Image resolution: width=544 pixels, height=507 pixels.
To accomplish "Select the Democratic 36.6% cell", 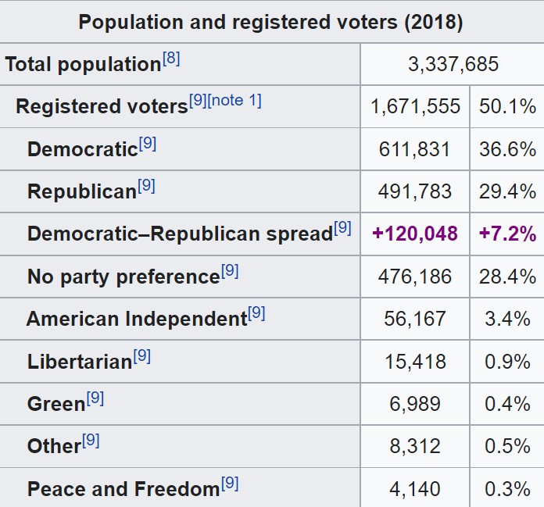I will point(507,148).
